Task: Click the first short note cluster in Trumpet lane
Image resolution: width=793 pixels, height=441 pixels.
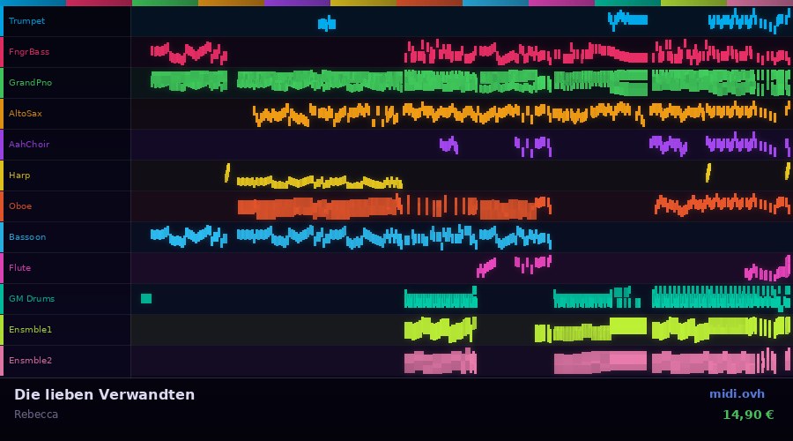Action: (x=327, y=24)
